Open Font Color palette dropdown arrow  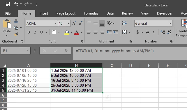[81, 32]
